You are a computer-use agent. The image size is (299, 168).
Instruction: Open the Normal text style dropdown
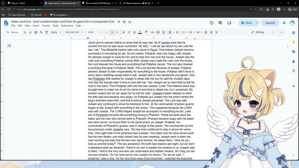pyautogui.click(x=74, y=32)
